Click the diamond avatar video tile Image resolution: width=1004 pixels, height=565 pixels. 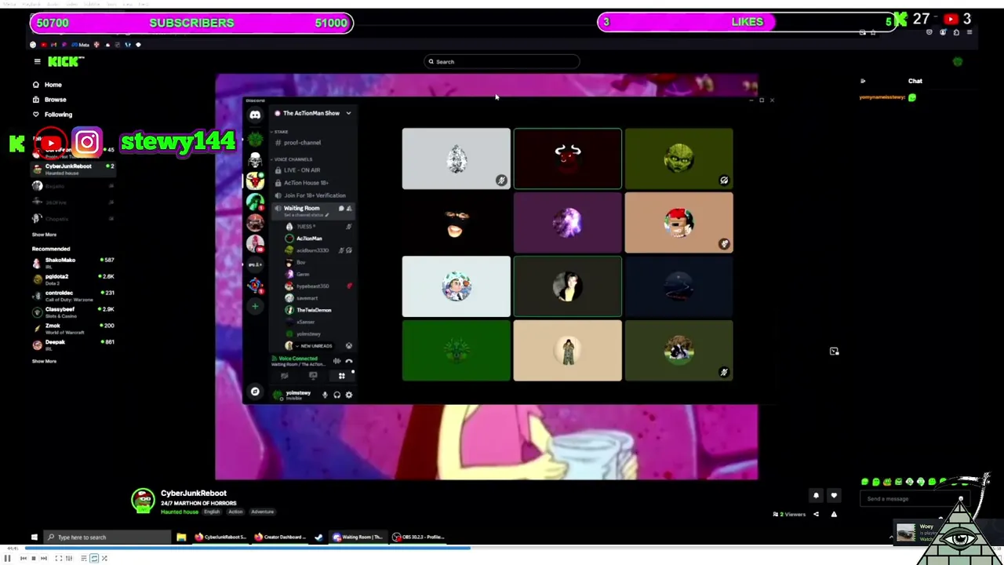click(x=456, y=159)
